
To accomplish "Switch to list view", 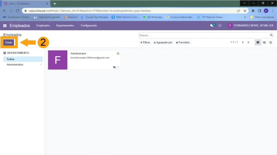I will coord(264,43).
